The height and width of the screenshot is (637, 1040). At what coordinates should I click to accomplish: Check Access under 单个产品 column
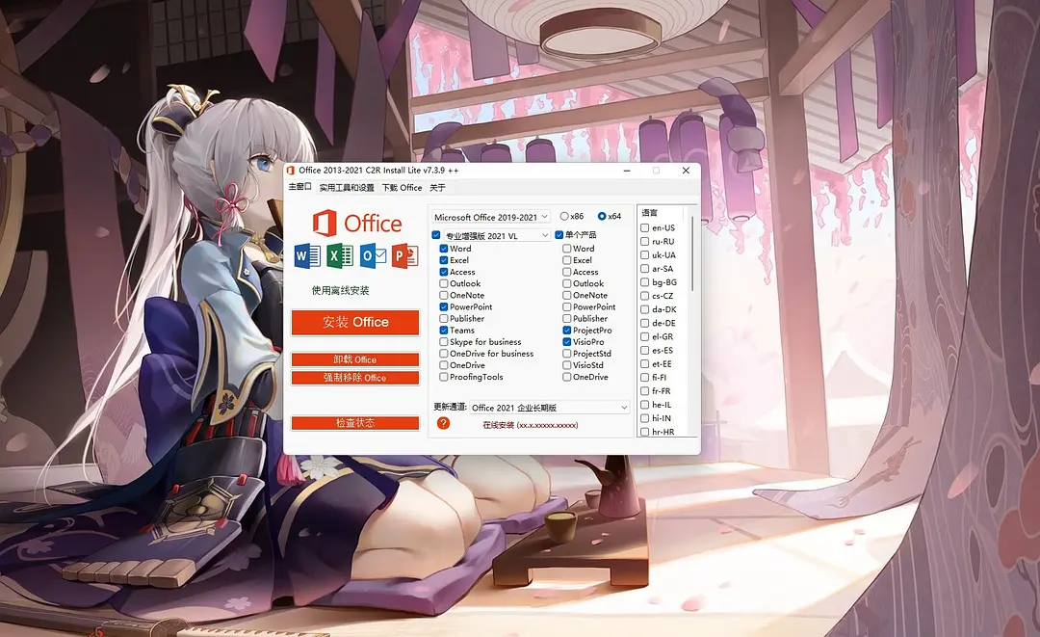(567, 272)
